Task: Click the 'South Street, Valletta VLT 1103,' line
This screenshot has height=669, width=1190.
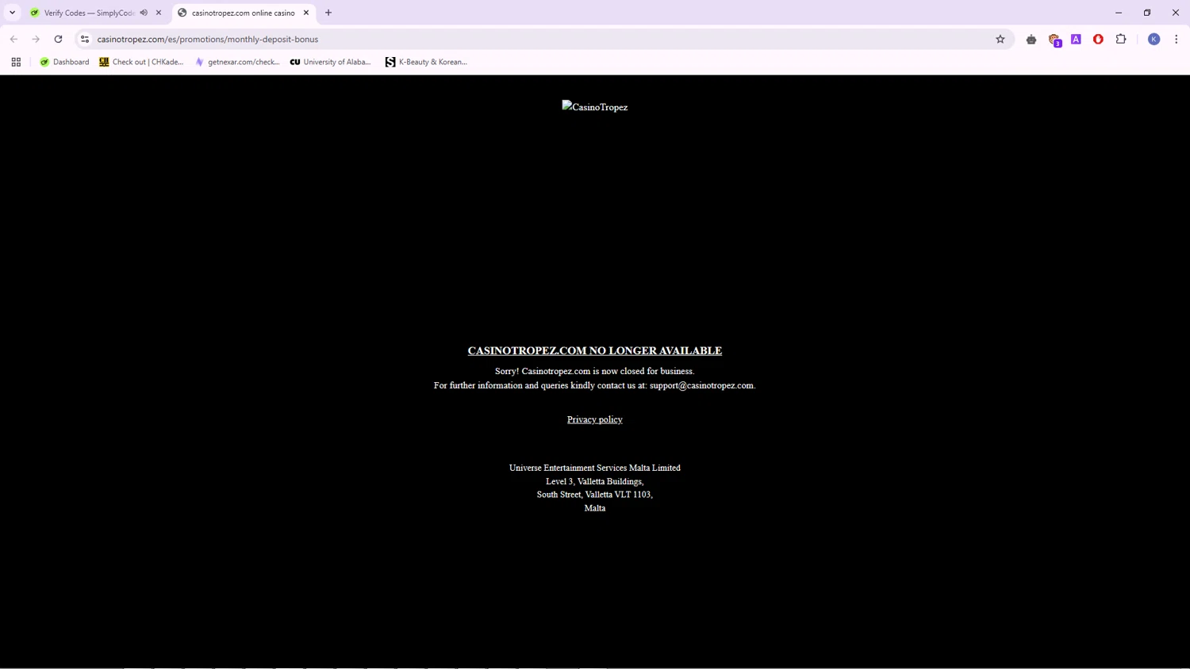Action: coord(595,495)
